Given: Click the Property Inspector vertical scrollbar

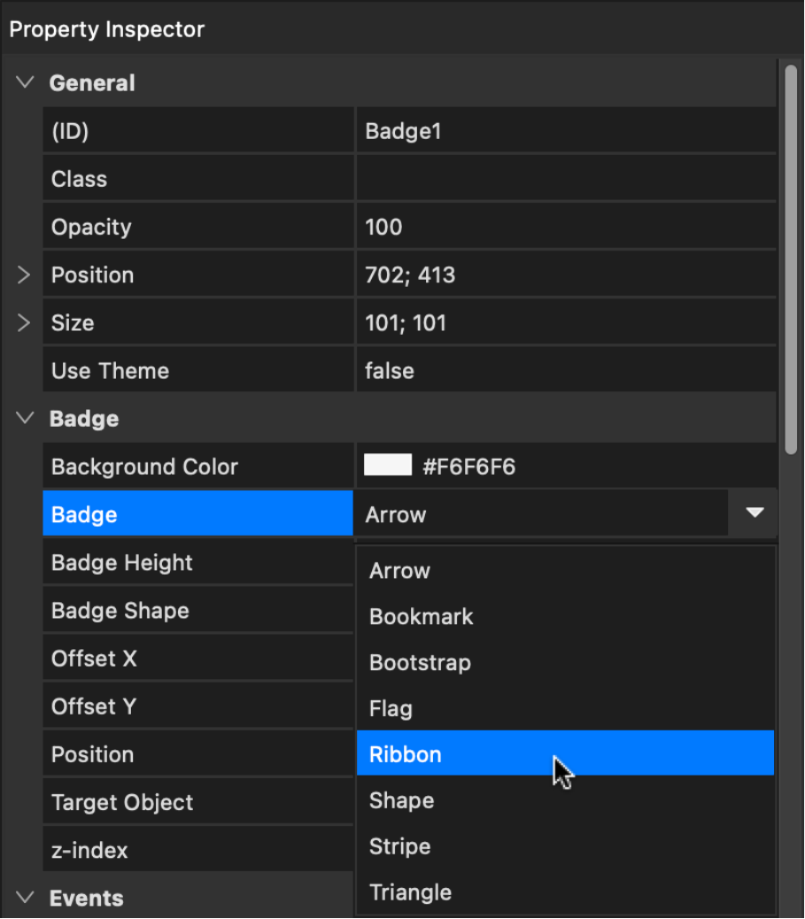Looking at the screenshot, I should 791,257.
